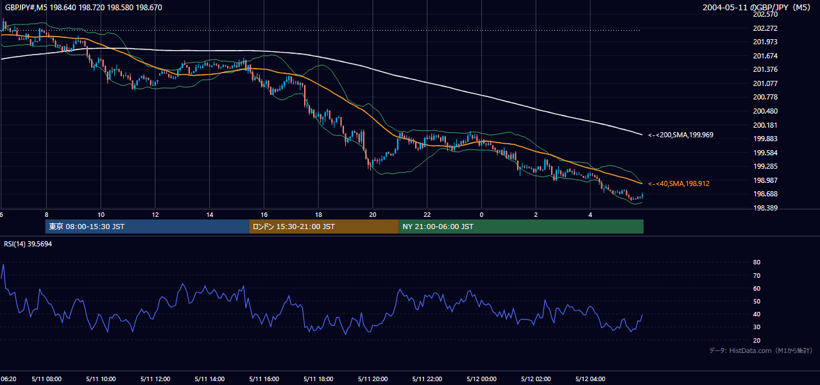
Task: Click price axis value 198.389
Action: click(x=765, y=209)
